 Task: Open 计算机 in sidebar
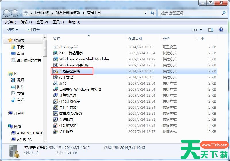[x=19, y=113]
